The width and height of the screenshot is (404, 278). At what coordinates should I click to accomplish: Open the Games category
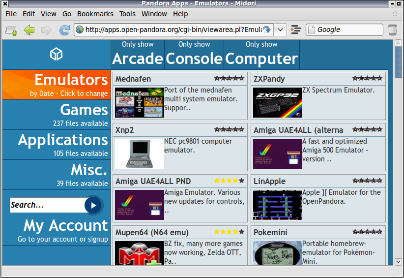tap(57, 115)
